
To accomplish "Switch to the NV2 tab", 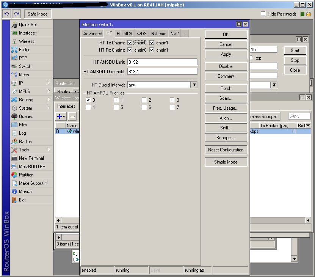I will point(175,34).
